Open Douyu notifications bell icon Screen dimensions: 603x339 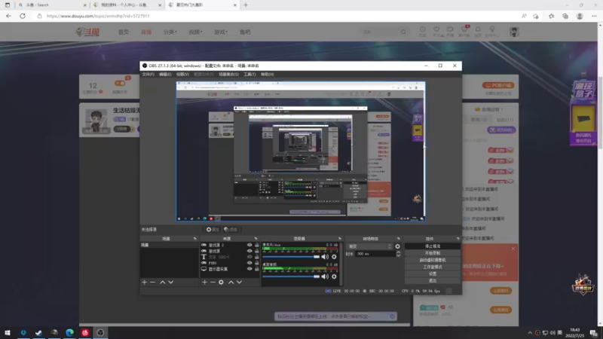point(478,31)
